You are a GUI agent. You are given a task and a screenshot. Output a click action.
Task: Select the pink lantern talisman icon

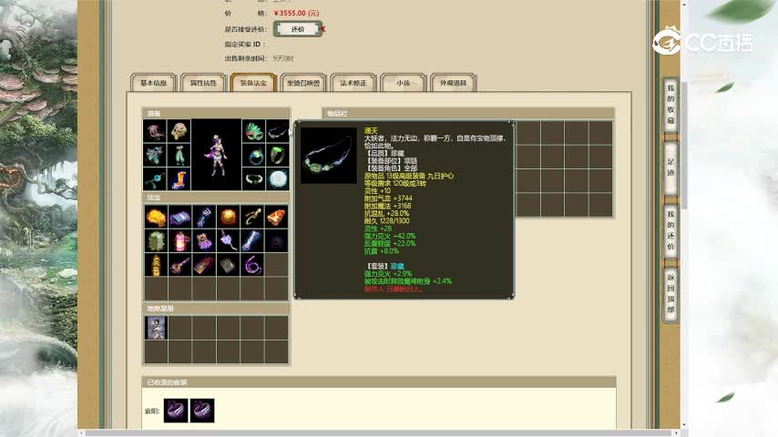click(x=179, y=241)
